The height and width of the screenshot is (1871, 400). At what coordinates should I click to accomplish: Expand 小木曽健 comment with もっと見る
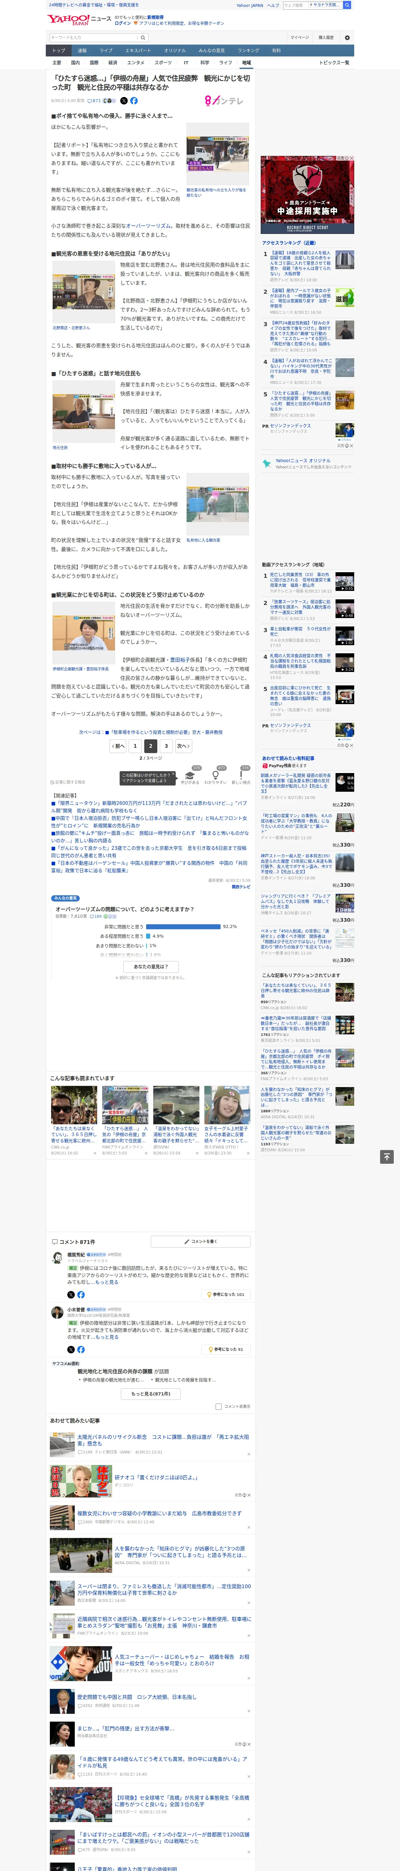click(x=107, y=1337)
